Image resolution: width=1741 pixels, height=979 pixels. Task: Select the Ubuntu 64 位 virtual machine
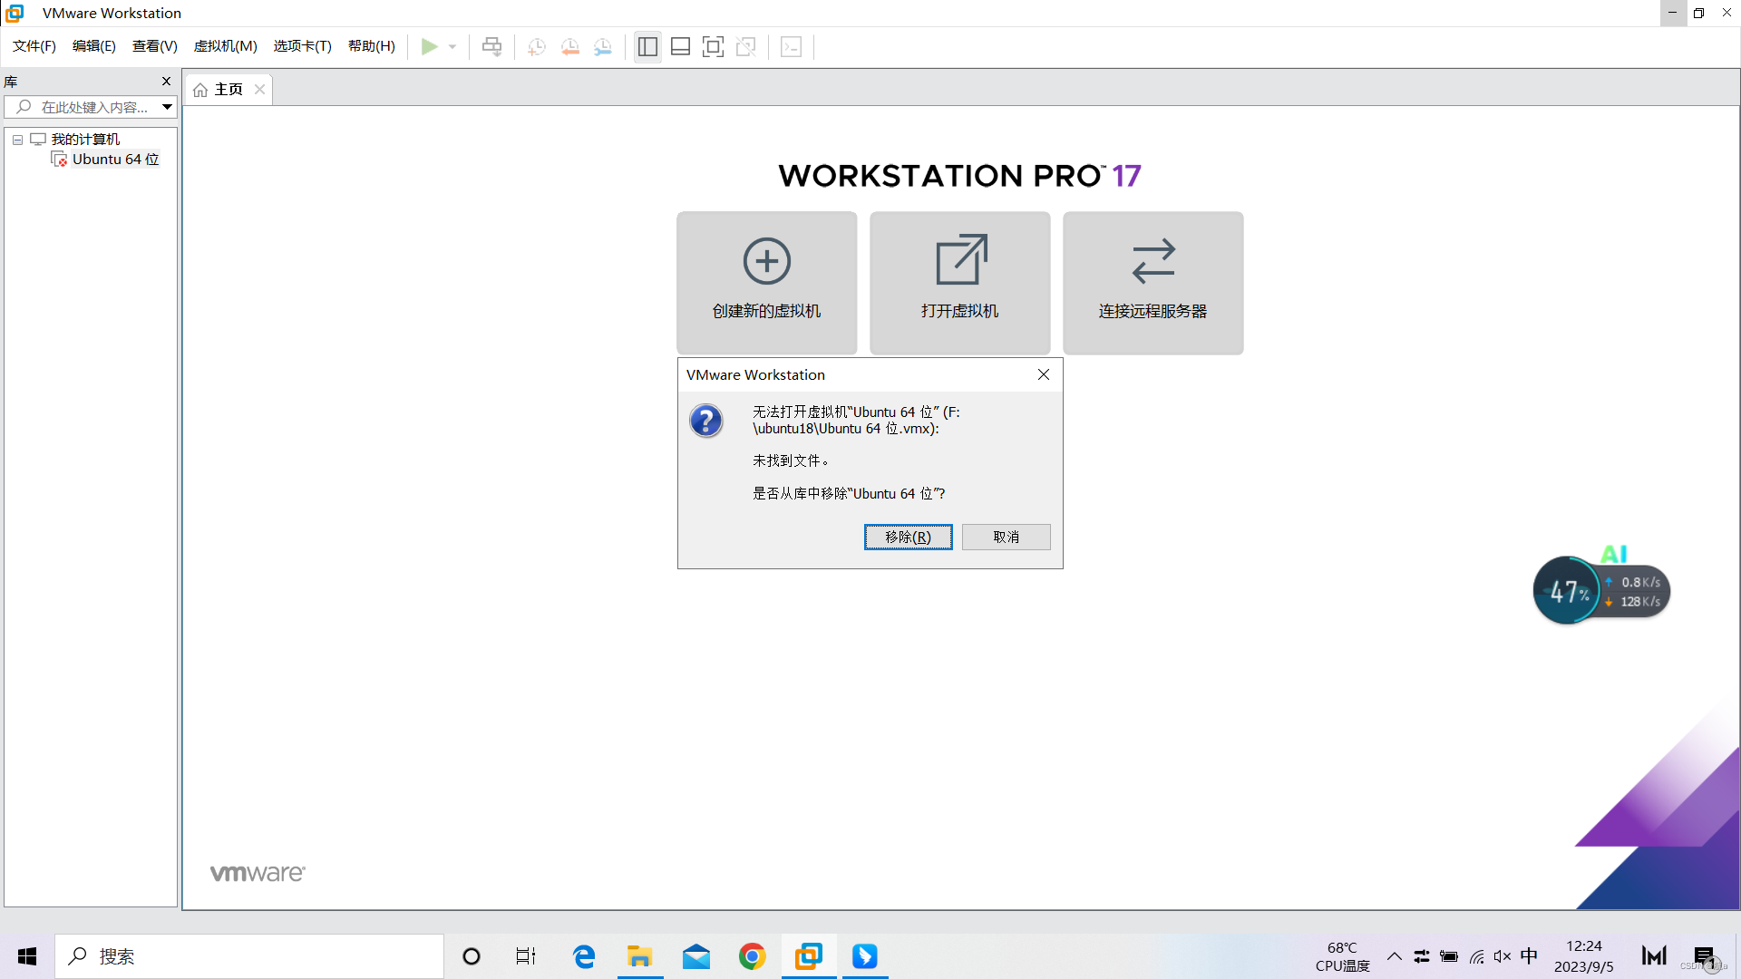point(115,160)
